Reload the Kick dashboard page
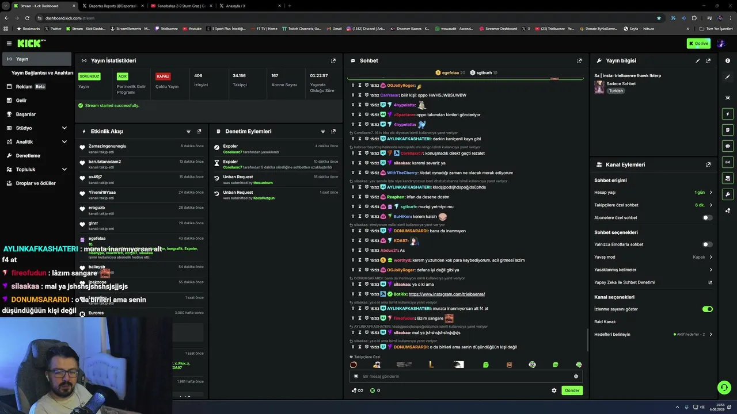Viewport: 737px width, 414px height. [27, 18]
